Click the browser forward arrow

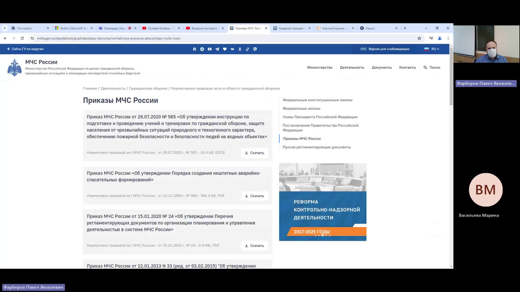click(x=14, y=38)
